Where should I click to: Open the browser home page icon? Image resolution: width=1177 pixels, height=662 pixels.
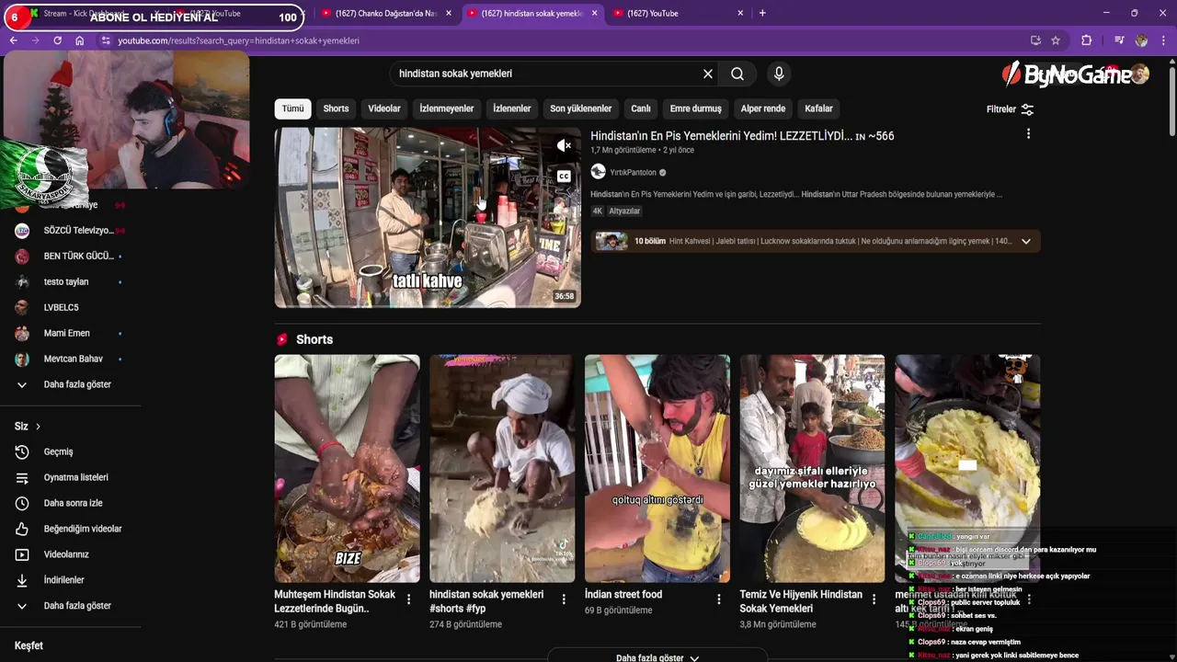[x=80, y=40]
